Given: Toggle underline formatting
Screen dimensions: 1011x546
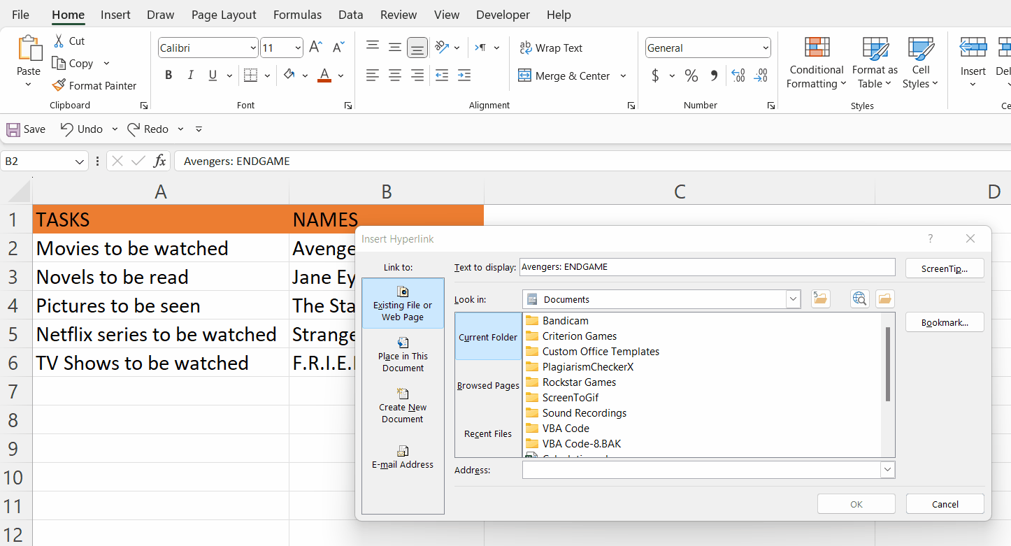Looking at the screenshot, I should pos(210,75).
